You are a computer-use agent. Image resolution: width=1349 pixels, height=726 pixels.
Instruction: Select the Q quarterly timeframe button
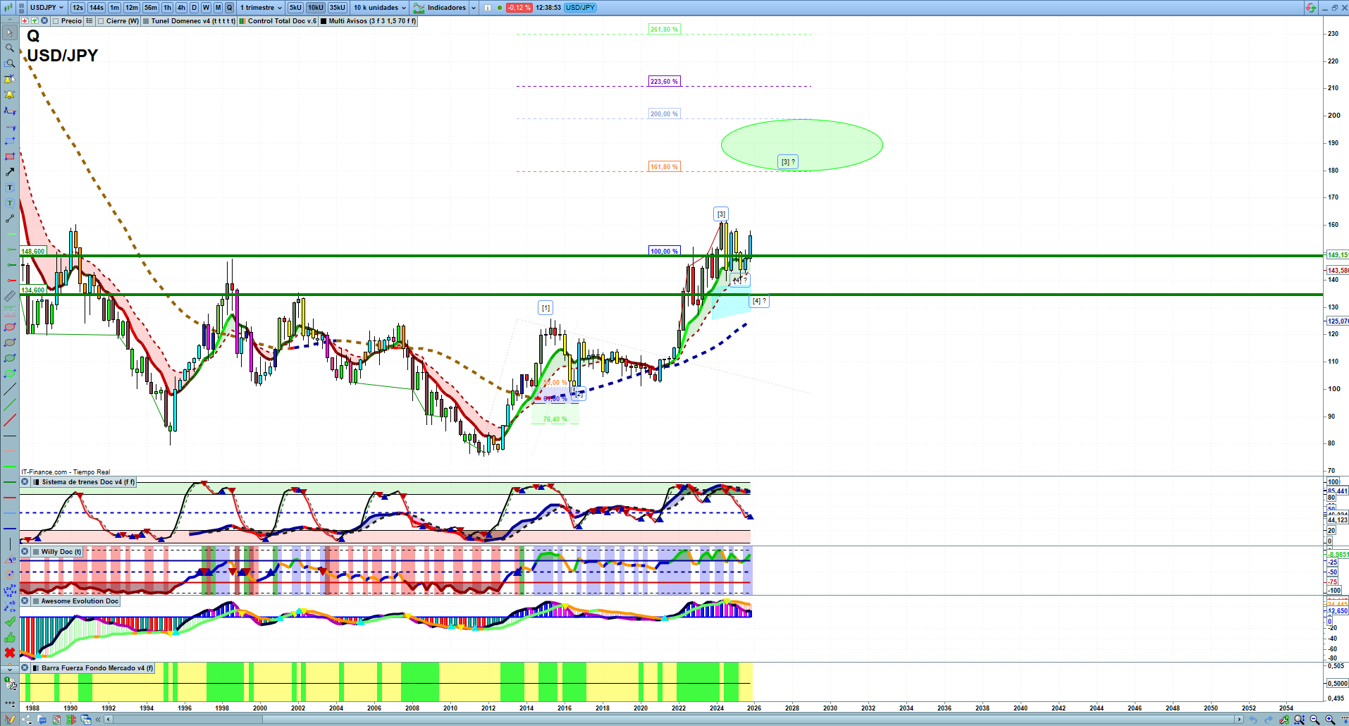229,8
